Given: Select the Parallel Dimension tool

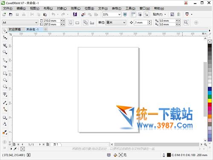Looking at the screenshot, I should 5,102.
